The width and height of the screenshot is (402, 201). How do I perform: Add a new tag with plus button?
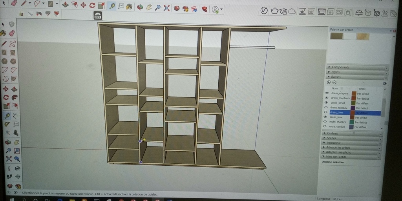click(329, 82)
